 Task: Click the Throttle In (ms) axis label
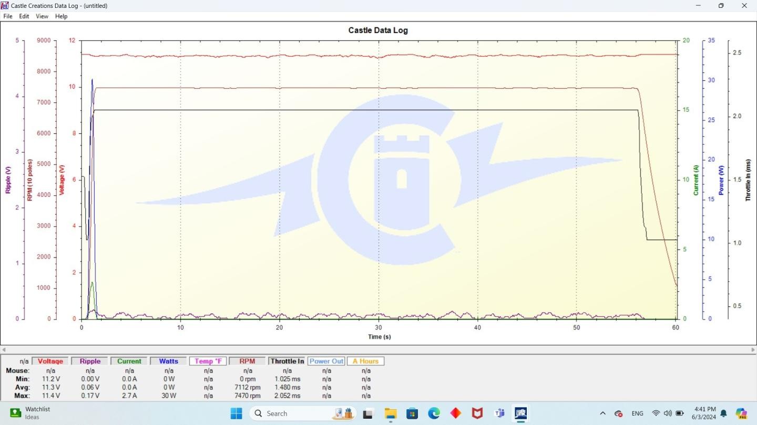coord(748,180)
